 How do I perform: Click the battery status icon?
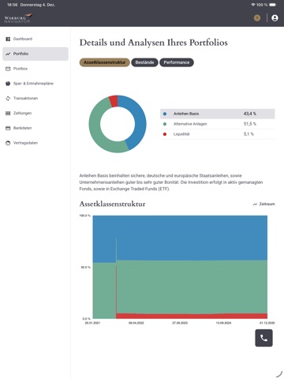[273, 5]
